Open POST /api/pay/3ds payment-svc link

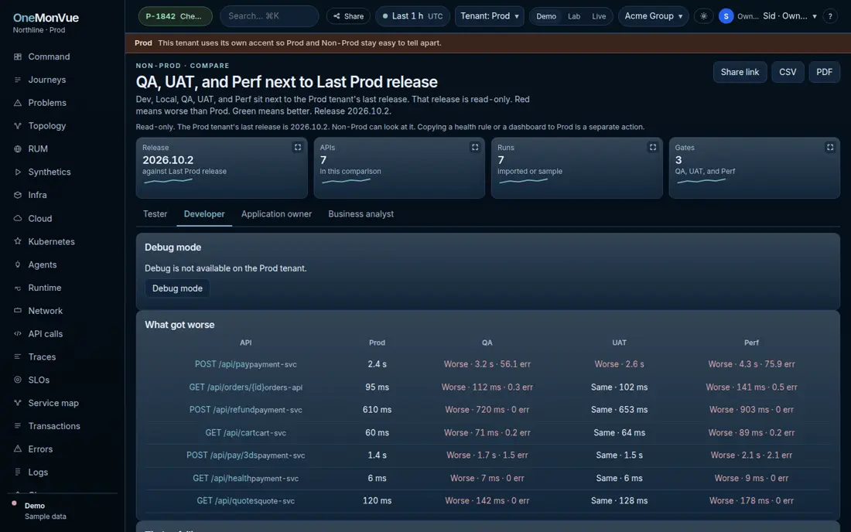(246, 455)
